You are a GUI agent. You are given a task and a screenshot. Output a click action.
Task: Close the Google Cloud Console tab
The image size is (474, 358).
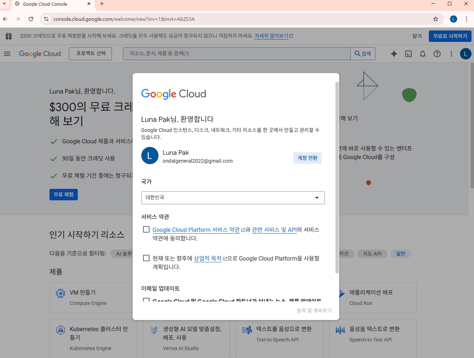tap(89, 4)
